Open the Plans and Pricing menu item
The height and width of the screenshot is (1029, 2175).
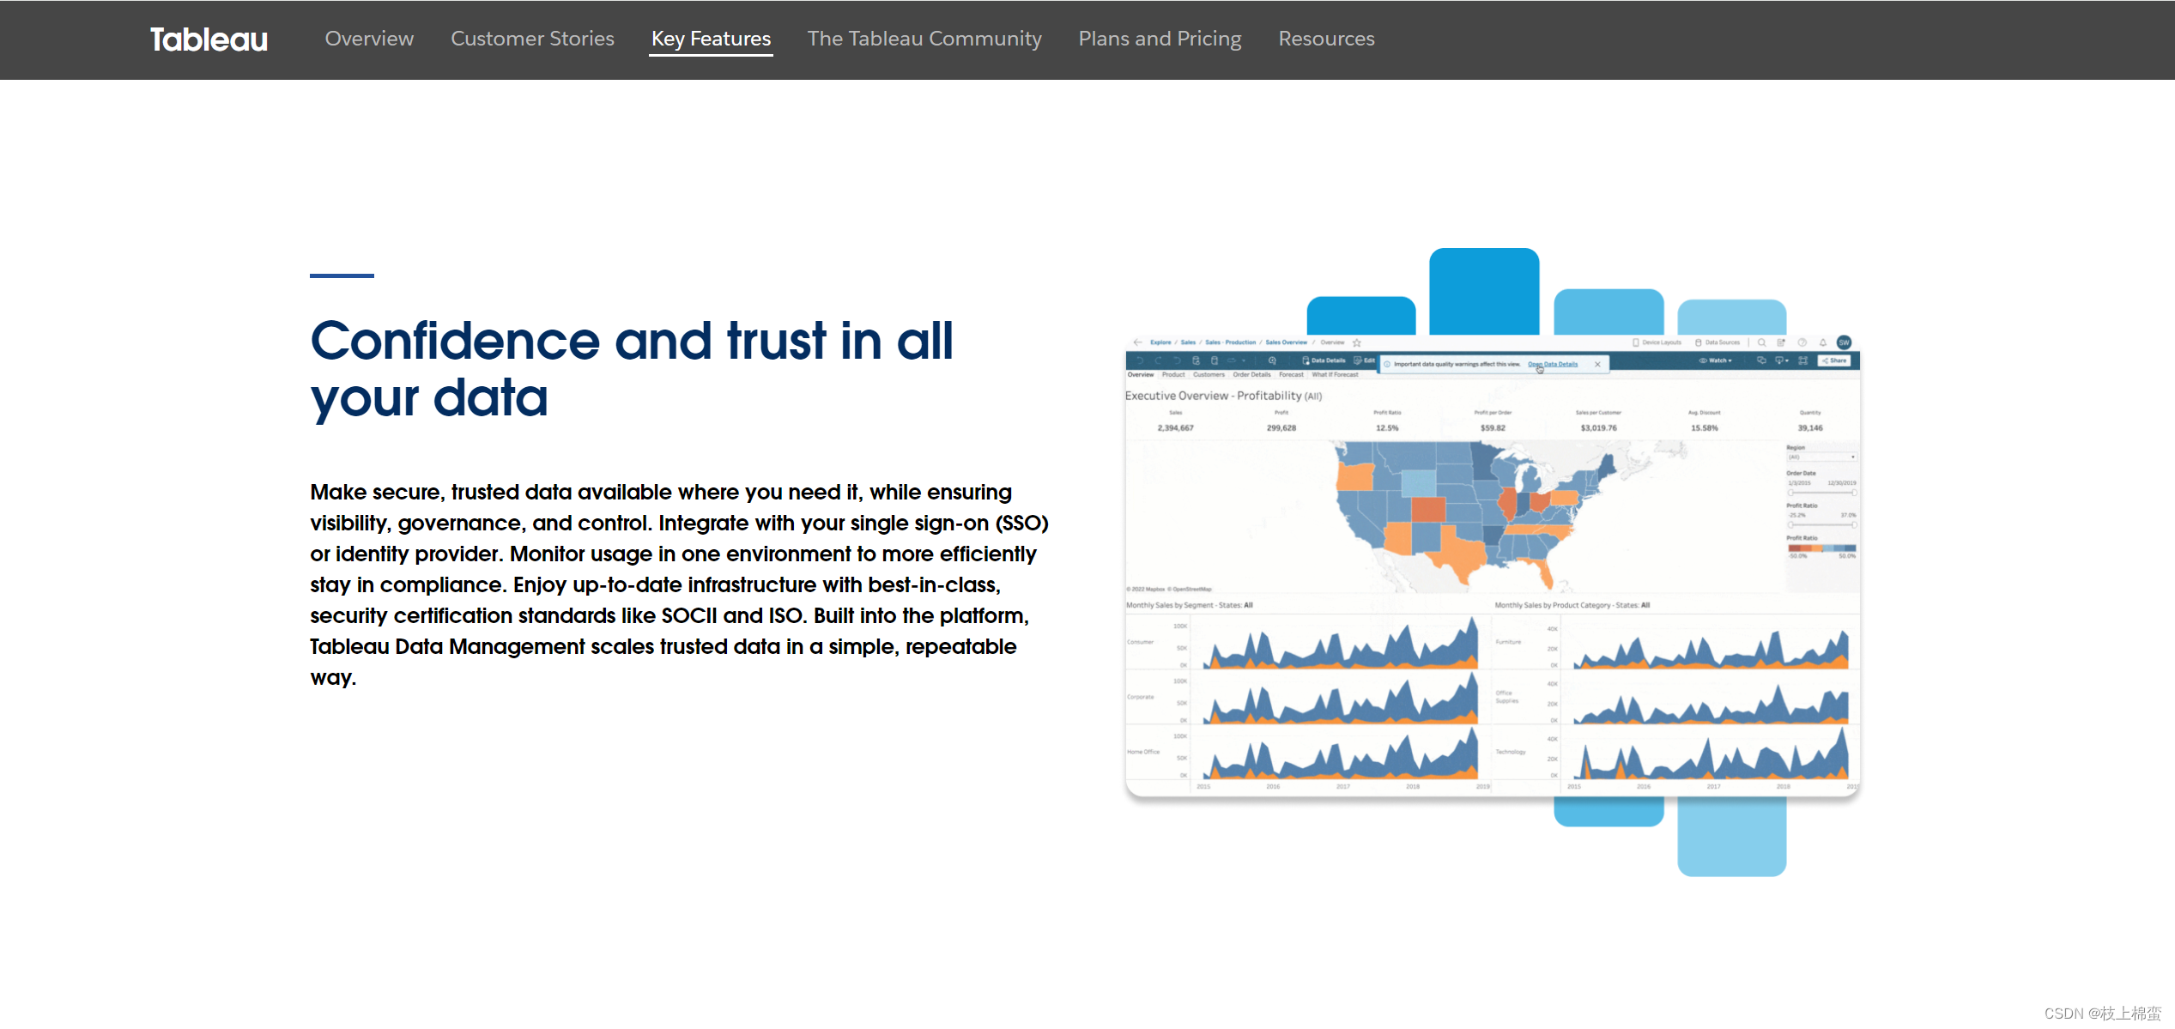(1160, 39)
